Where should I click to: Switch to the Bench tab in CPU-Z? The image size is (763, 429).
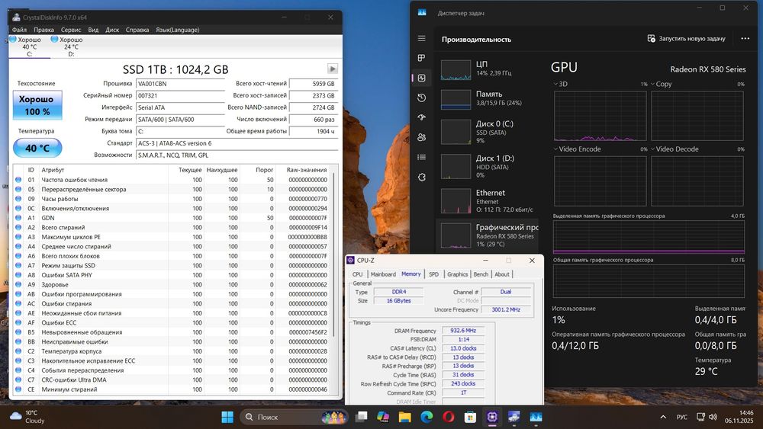[x=481, y=274]
